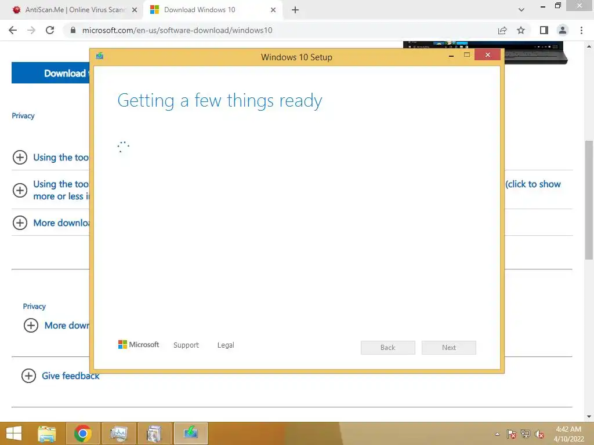
Task: Open Legal link in Setup window
Action: (x=226, y=345)
